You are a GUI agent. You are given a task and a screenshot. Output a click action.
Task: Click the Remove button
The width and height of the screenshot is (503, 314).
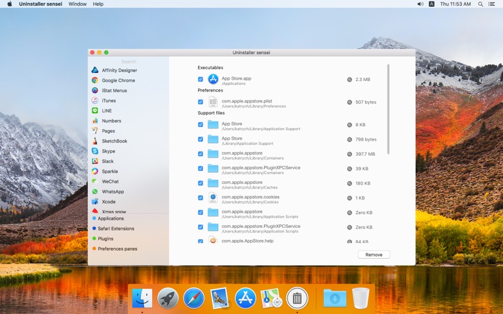pos(373,254)
